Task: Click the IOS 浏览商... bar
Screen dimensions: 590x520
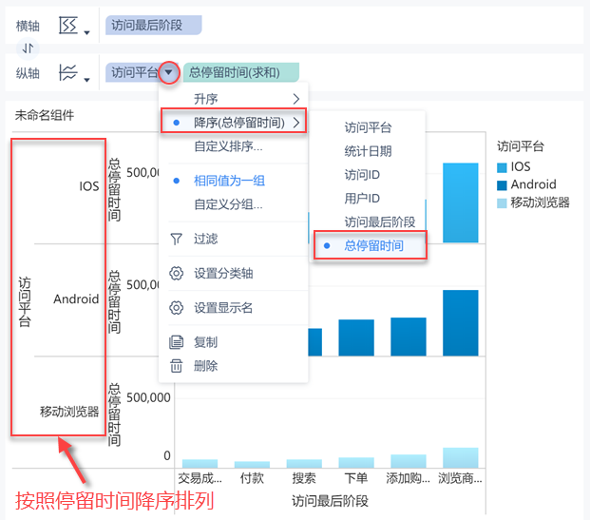Action: click(461, 202)
